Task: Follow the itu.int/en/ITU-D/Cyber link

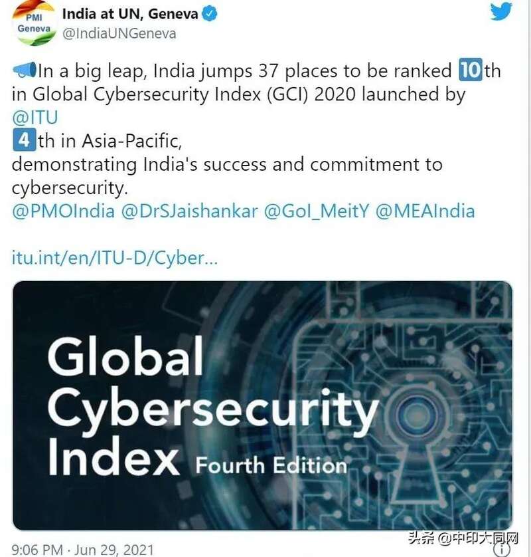Action: (x=115, y=258)
